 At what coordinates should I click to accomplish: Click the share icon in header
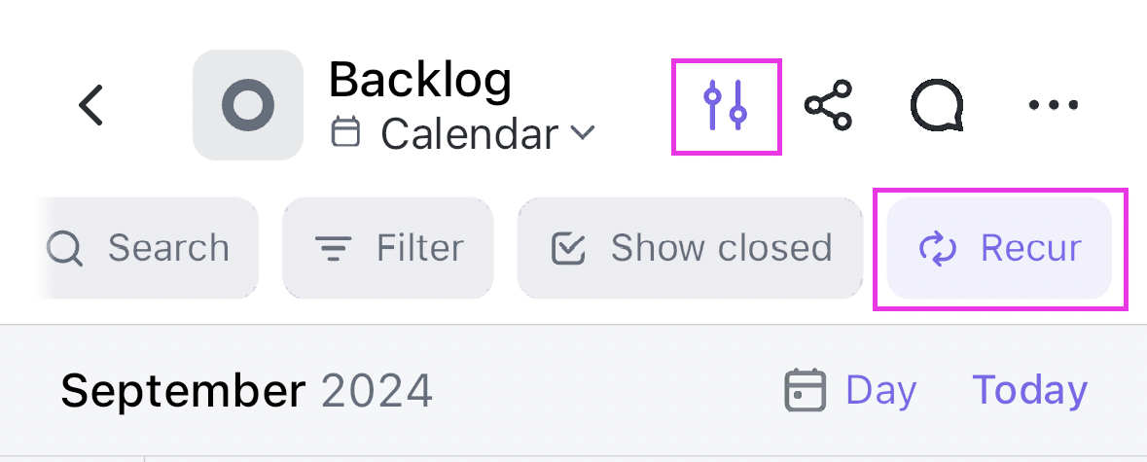tap(829, 105)
